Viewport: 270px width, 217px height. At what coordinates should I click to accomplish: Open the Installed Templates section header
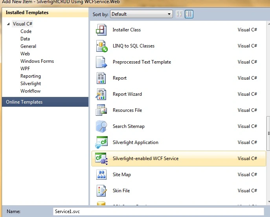pyautogui.click(x=45, y=13)
